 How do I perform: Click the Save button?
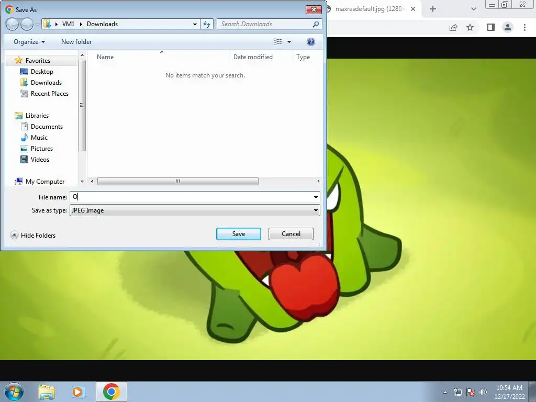point(239,234)
